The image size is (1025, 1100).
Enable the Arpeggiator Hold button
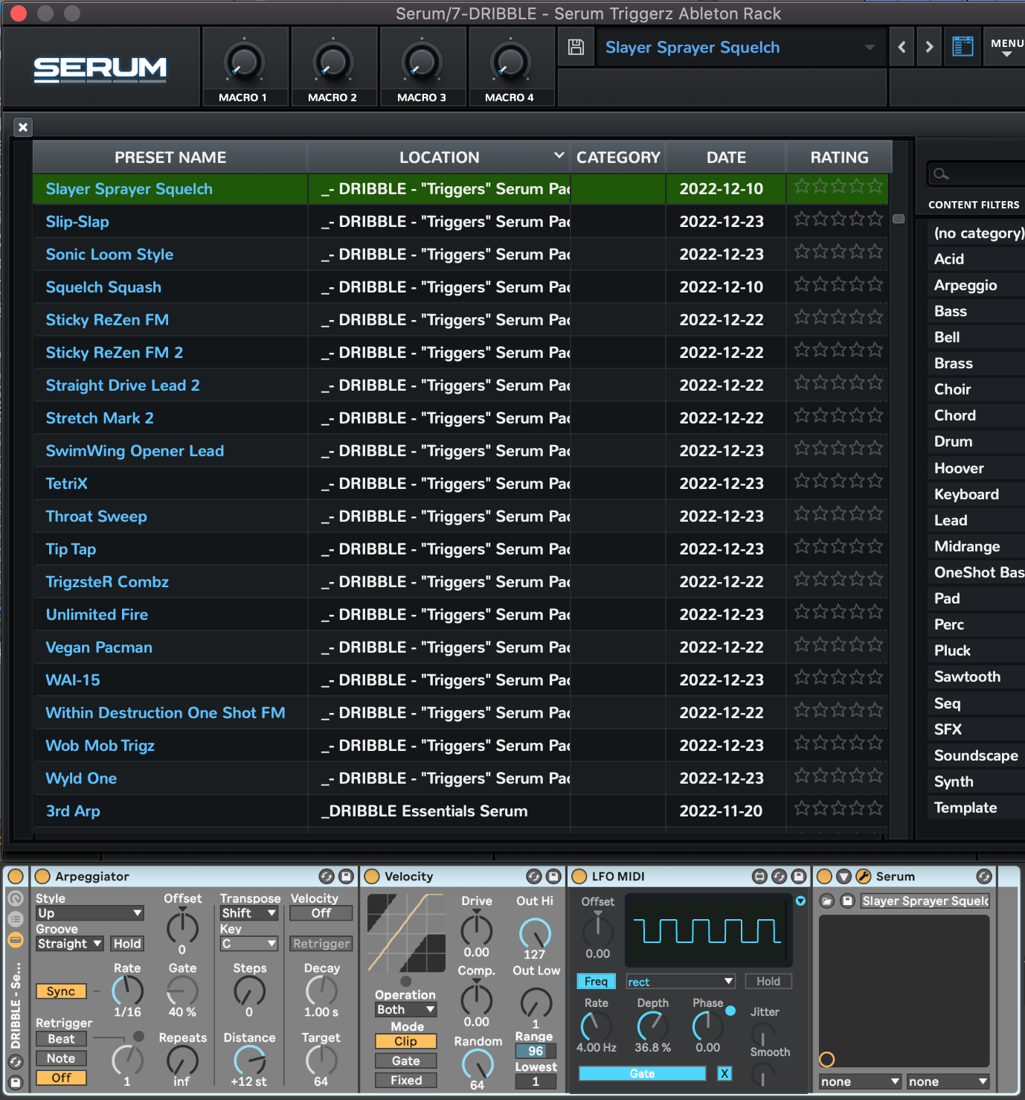click(x=127, y=944)
